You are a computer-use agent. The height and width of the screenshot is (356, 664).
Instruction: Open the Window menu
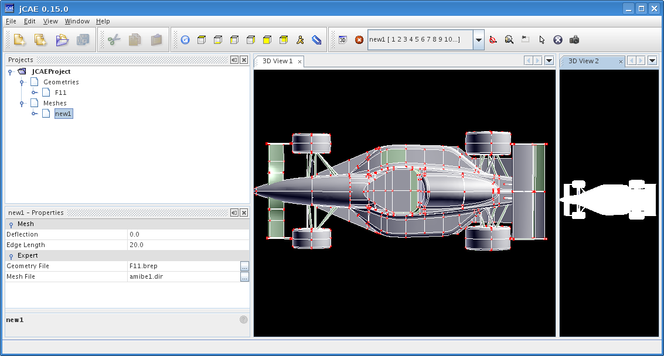point(77,21)
